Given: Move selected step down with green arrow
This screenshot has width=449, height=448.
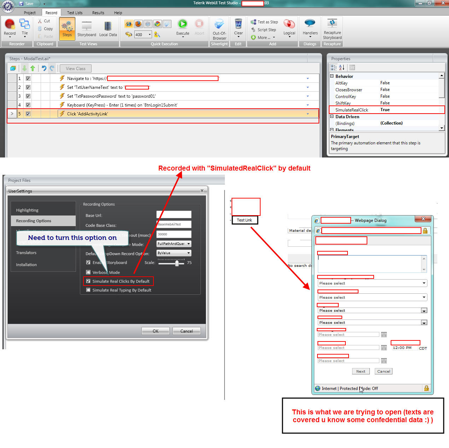Looking at the screenshot, I should 24,68.
